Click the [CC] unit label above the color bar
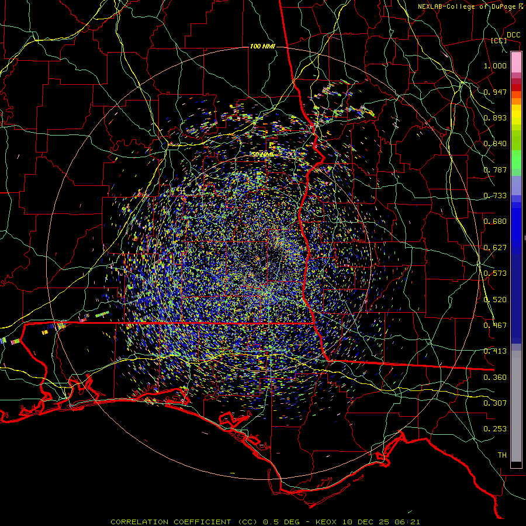 (499, 40)
